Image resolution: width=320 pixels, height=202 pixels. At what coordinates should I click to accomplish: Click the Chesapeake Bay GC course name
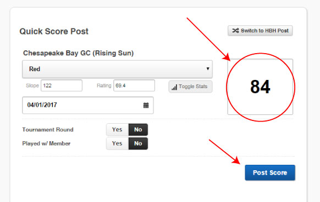pos(79,53)
